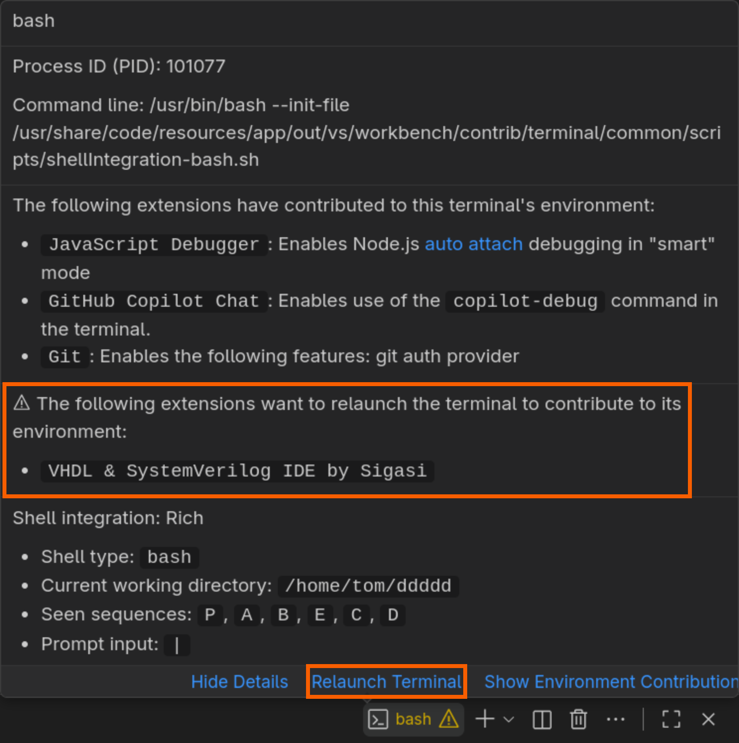Follow the auto attach link
The width and height of the screenshot is (739, 743).
click(474, 244)
